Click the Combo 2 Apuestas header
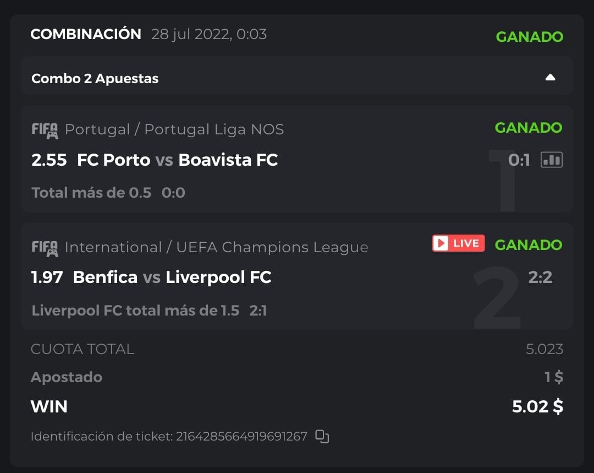 [x=95, y=78]
